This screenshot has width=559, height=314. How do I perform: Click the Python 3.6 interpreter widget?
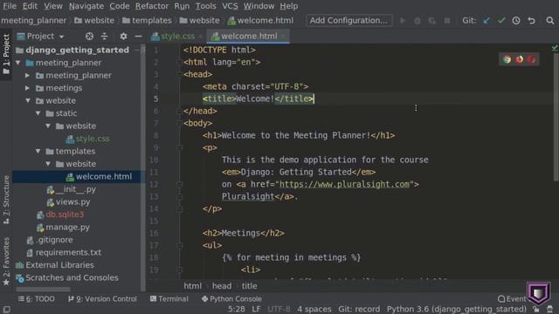(457, 309)
